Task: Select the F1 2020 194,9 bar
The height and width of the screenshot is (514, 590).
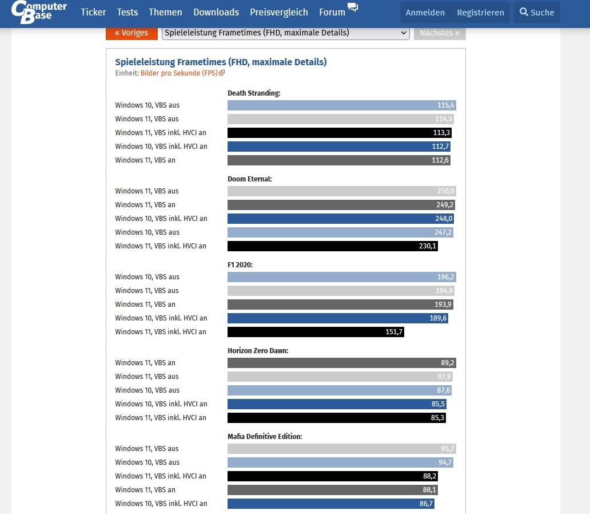Action: 341,291
